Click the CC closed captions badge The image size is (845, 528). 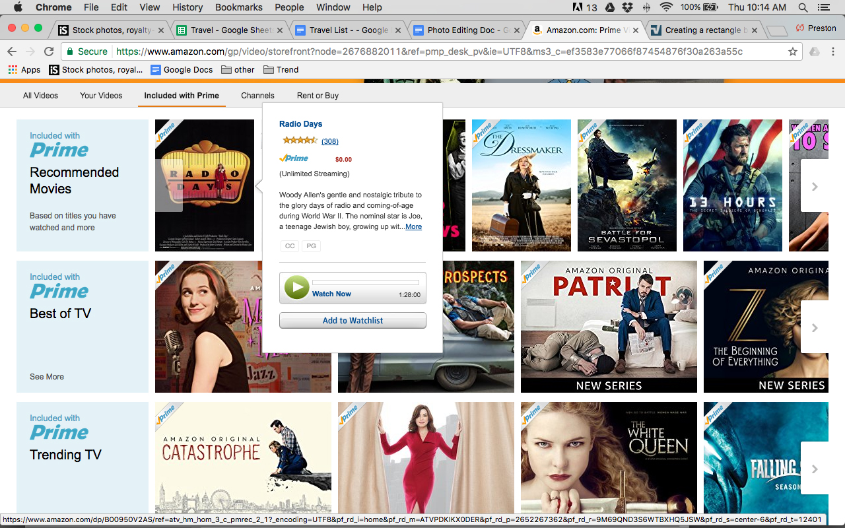tap(289, 246)
